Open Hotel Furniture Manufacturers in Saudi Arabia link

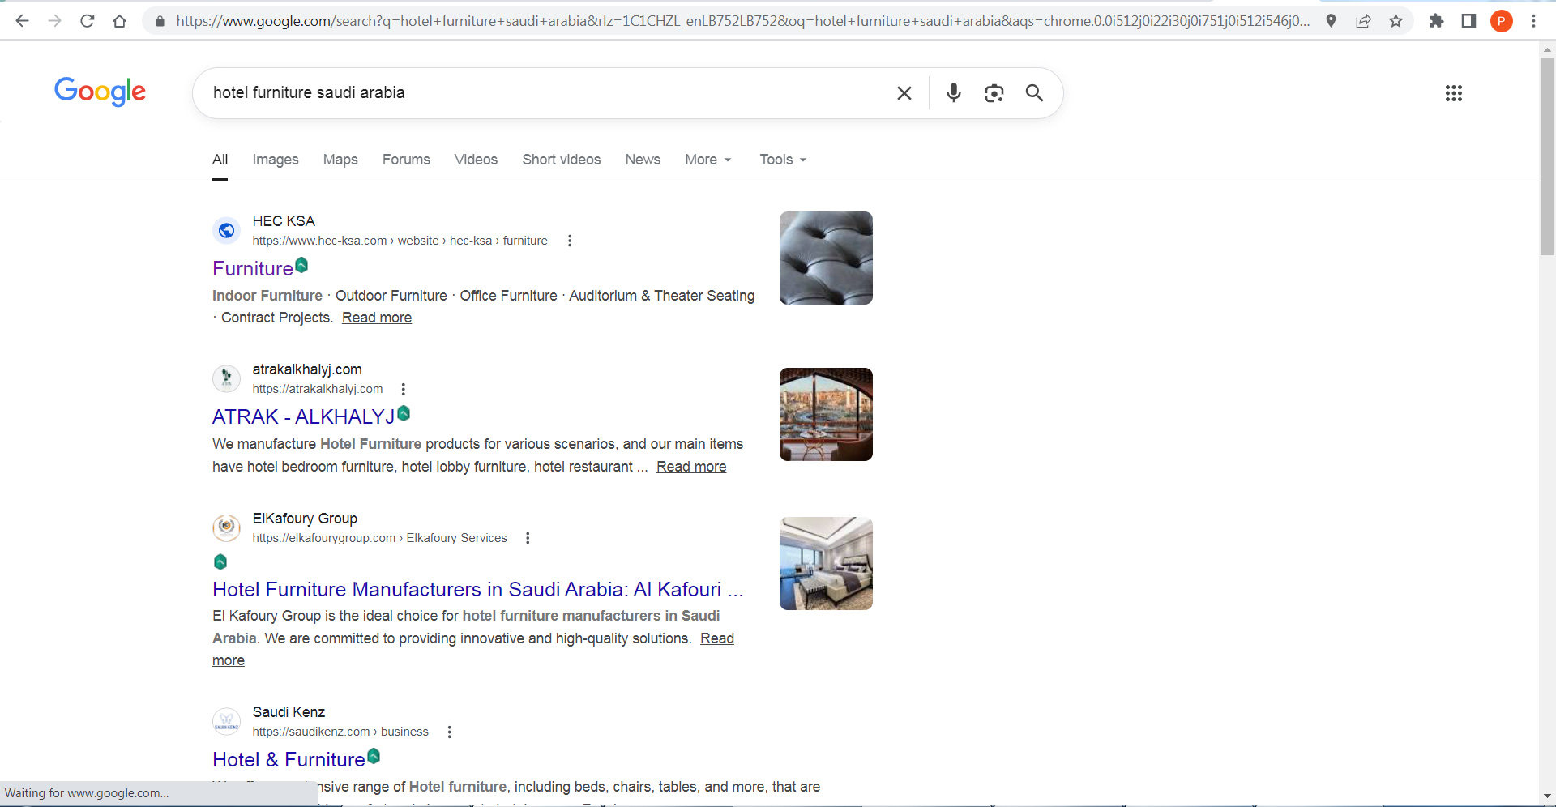[x=477, y=589]
